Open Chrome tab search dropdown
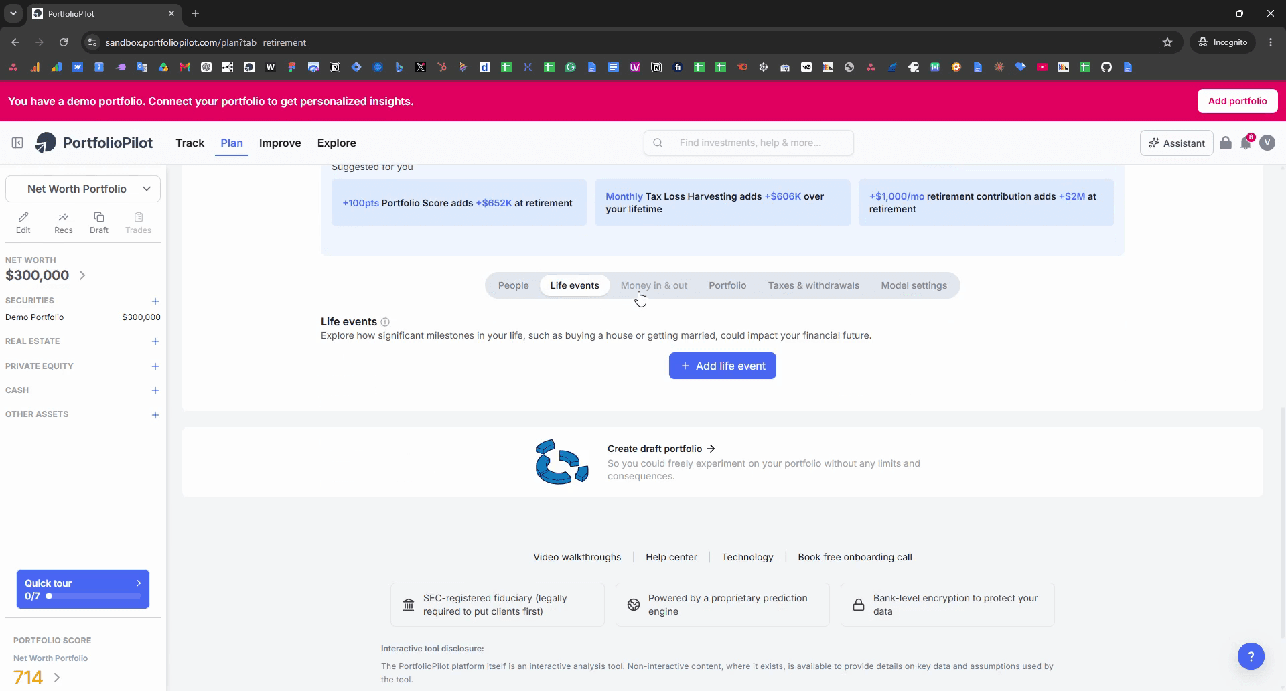Viewport: 1286px width, 691px height. click(13, 13)
